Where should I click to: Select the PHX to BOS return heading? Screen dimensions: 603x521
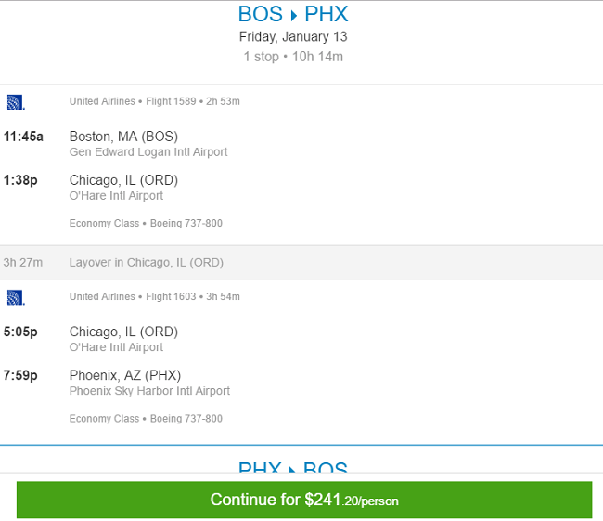293,467
